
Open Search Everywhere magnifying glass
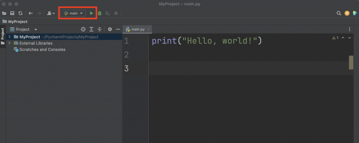(339, 13)
